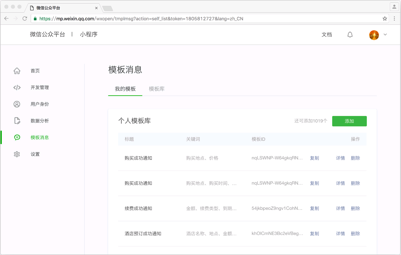Click the 个人模板库 heading
Image resolution: width=401 pixels, height=255 pixels.
pos(134,121)
